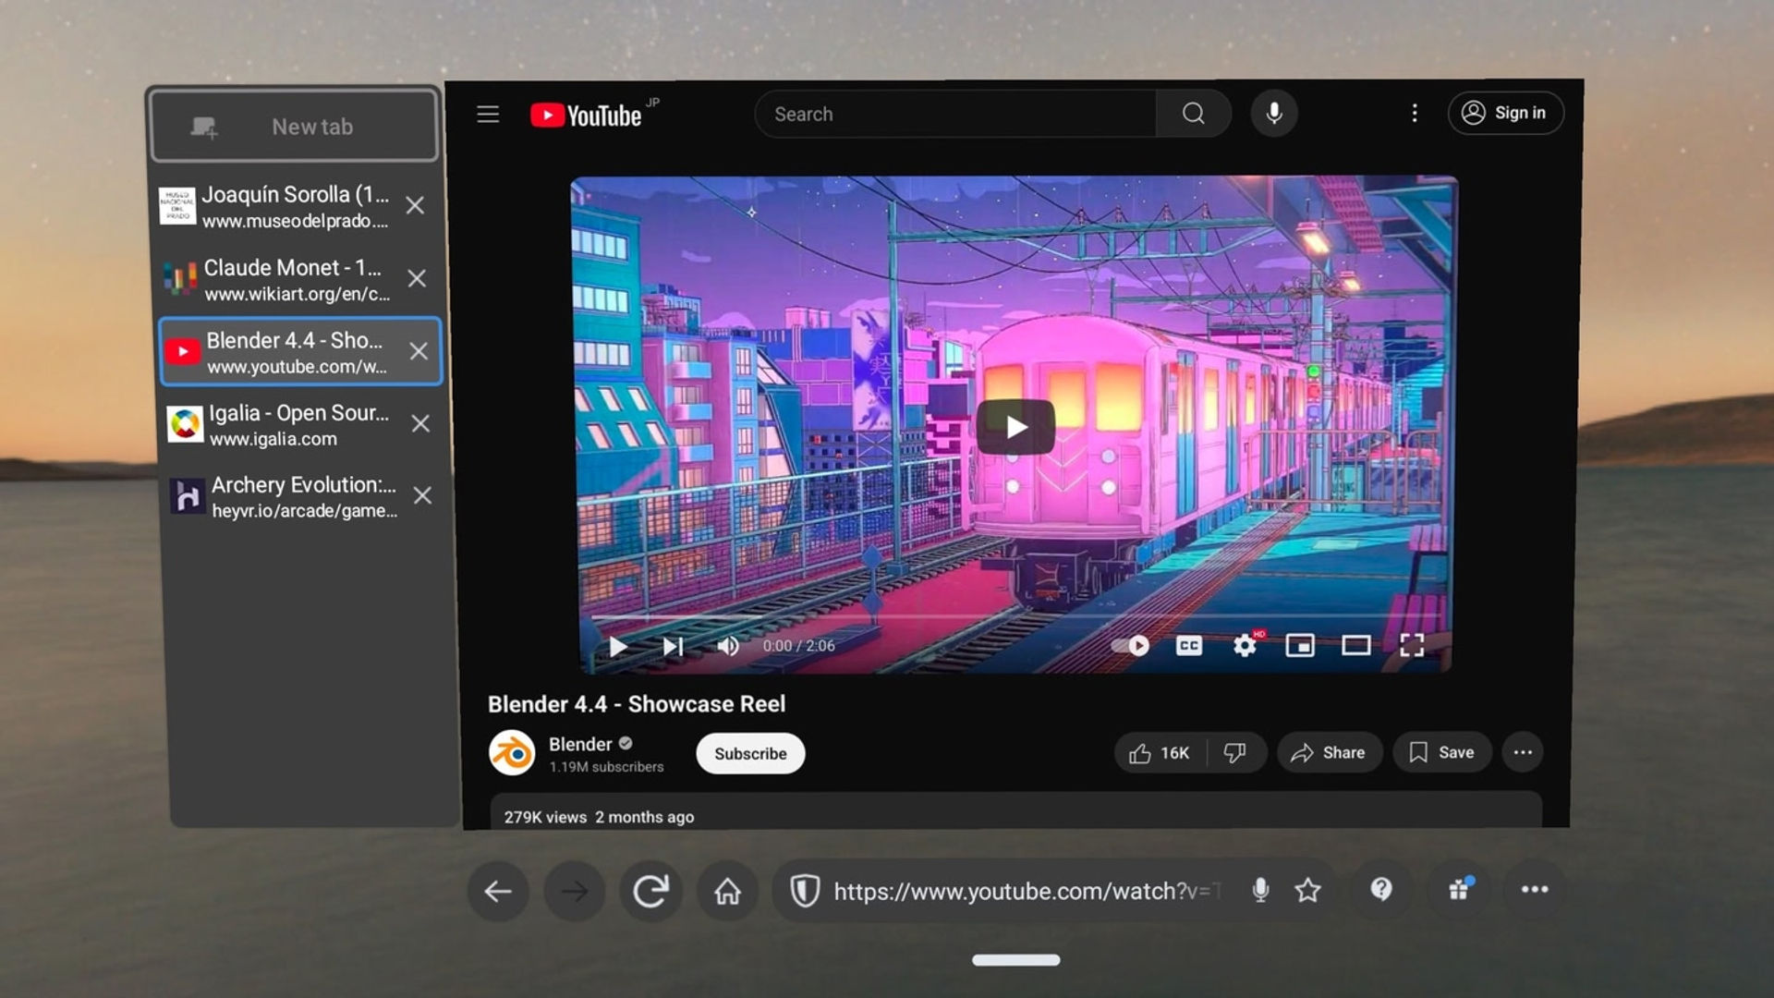Image resolution: width=1774 pixels, height=998 pixels.
Task: Bookmark this page with the star
Action: pos(1307,890)
